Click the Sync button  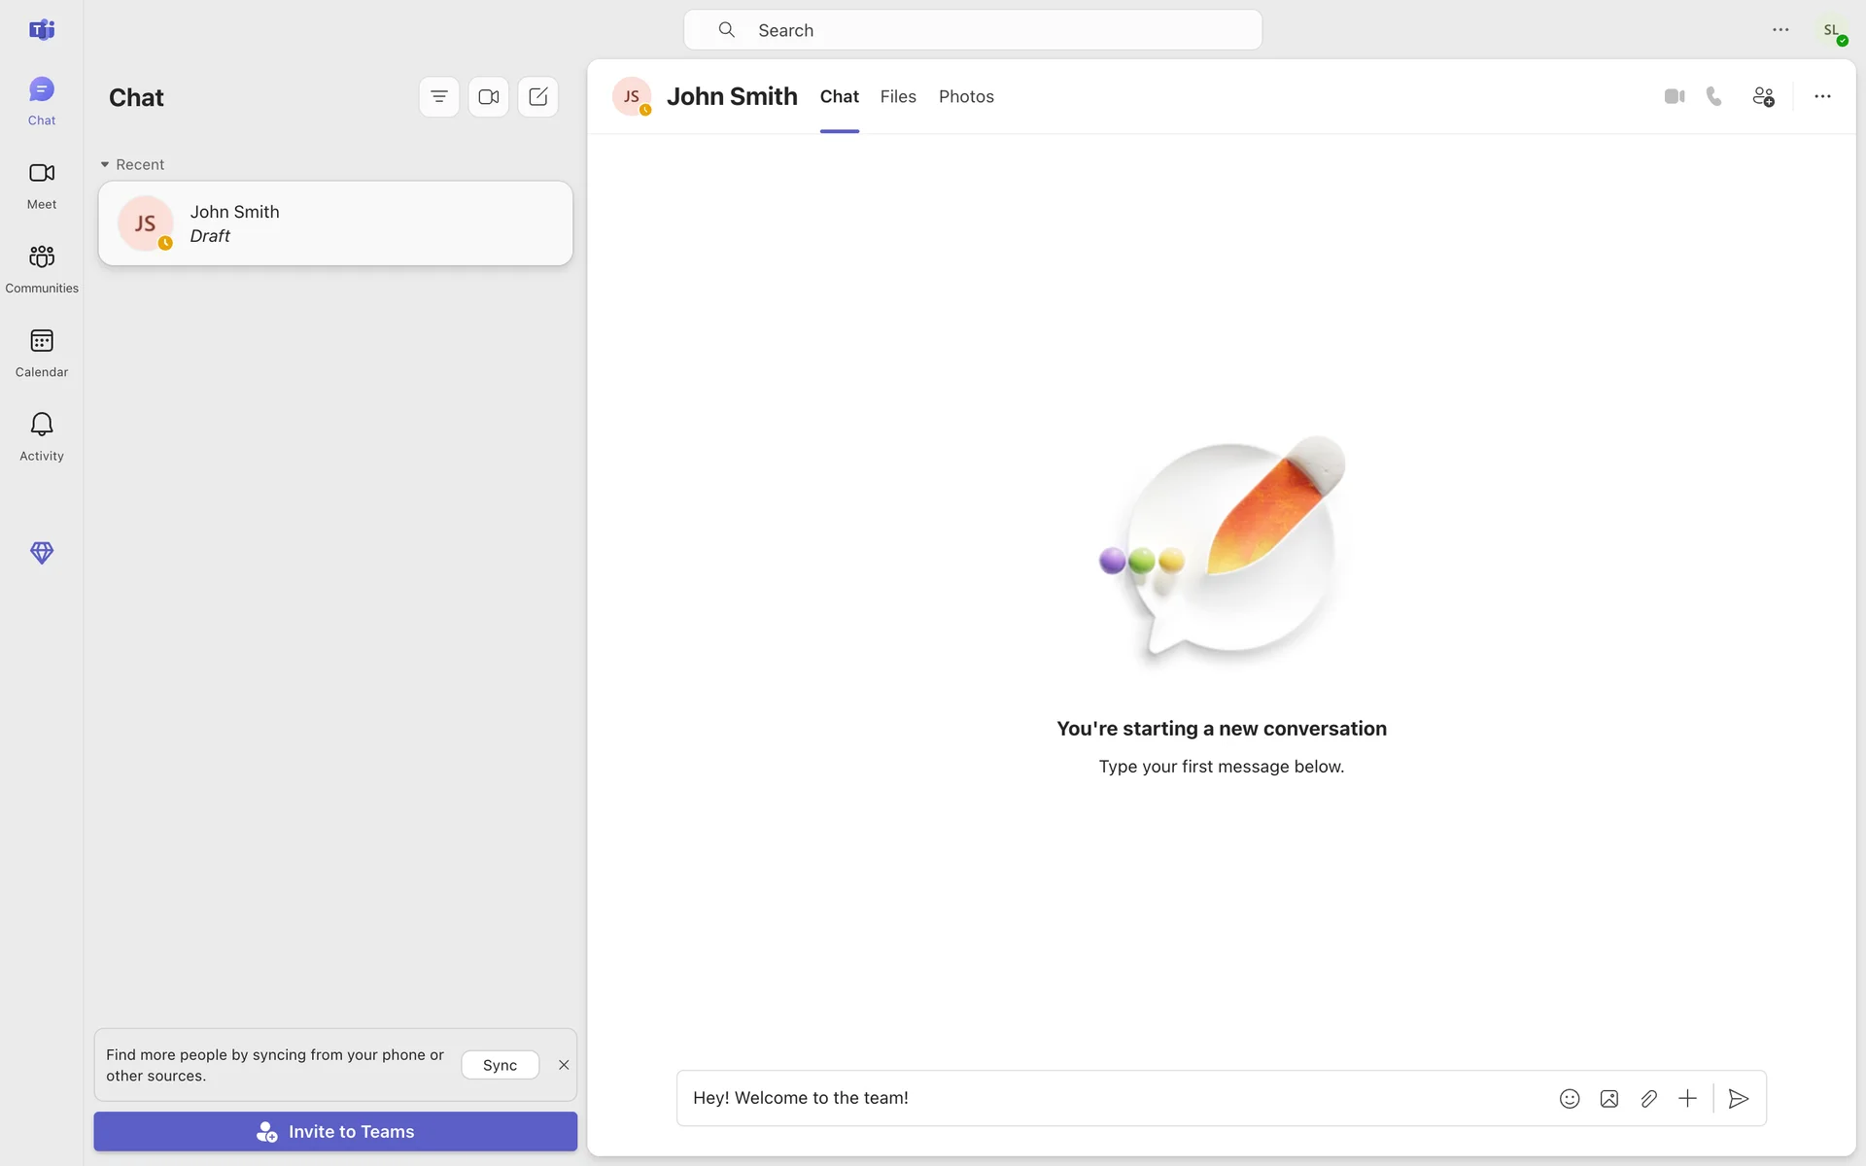click(x=500, y=1065)
